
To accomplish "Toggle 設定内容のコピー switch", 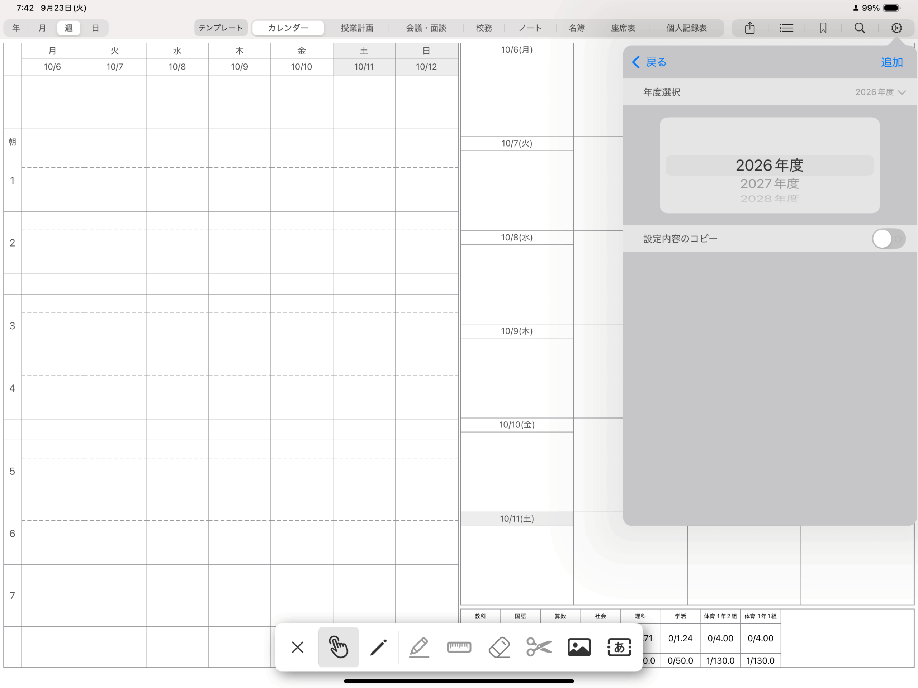I will pyautogui.click(x=888, y=239).
